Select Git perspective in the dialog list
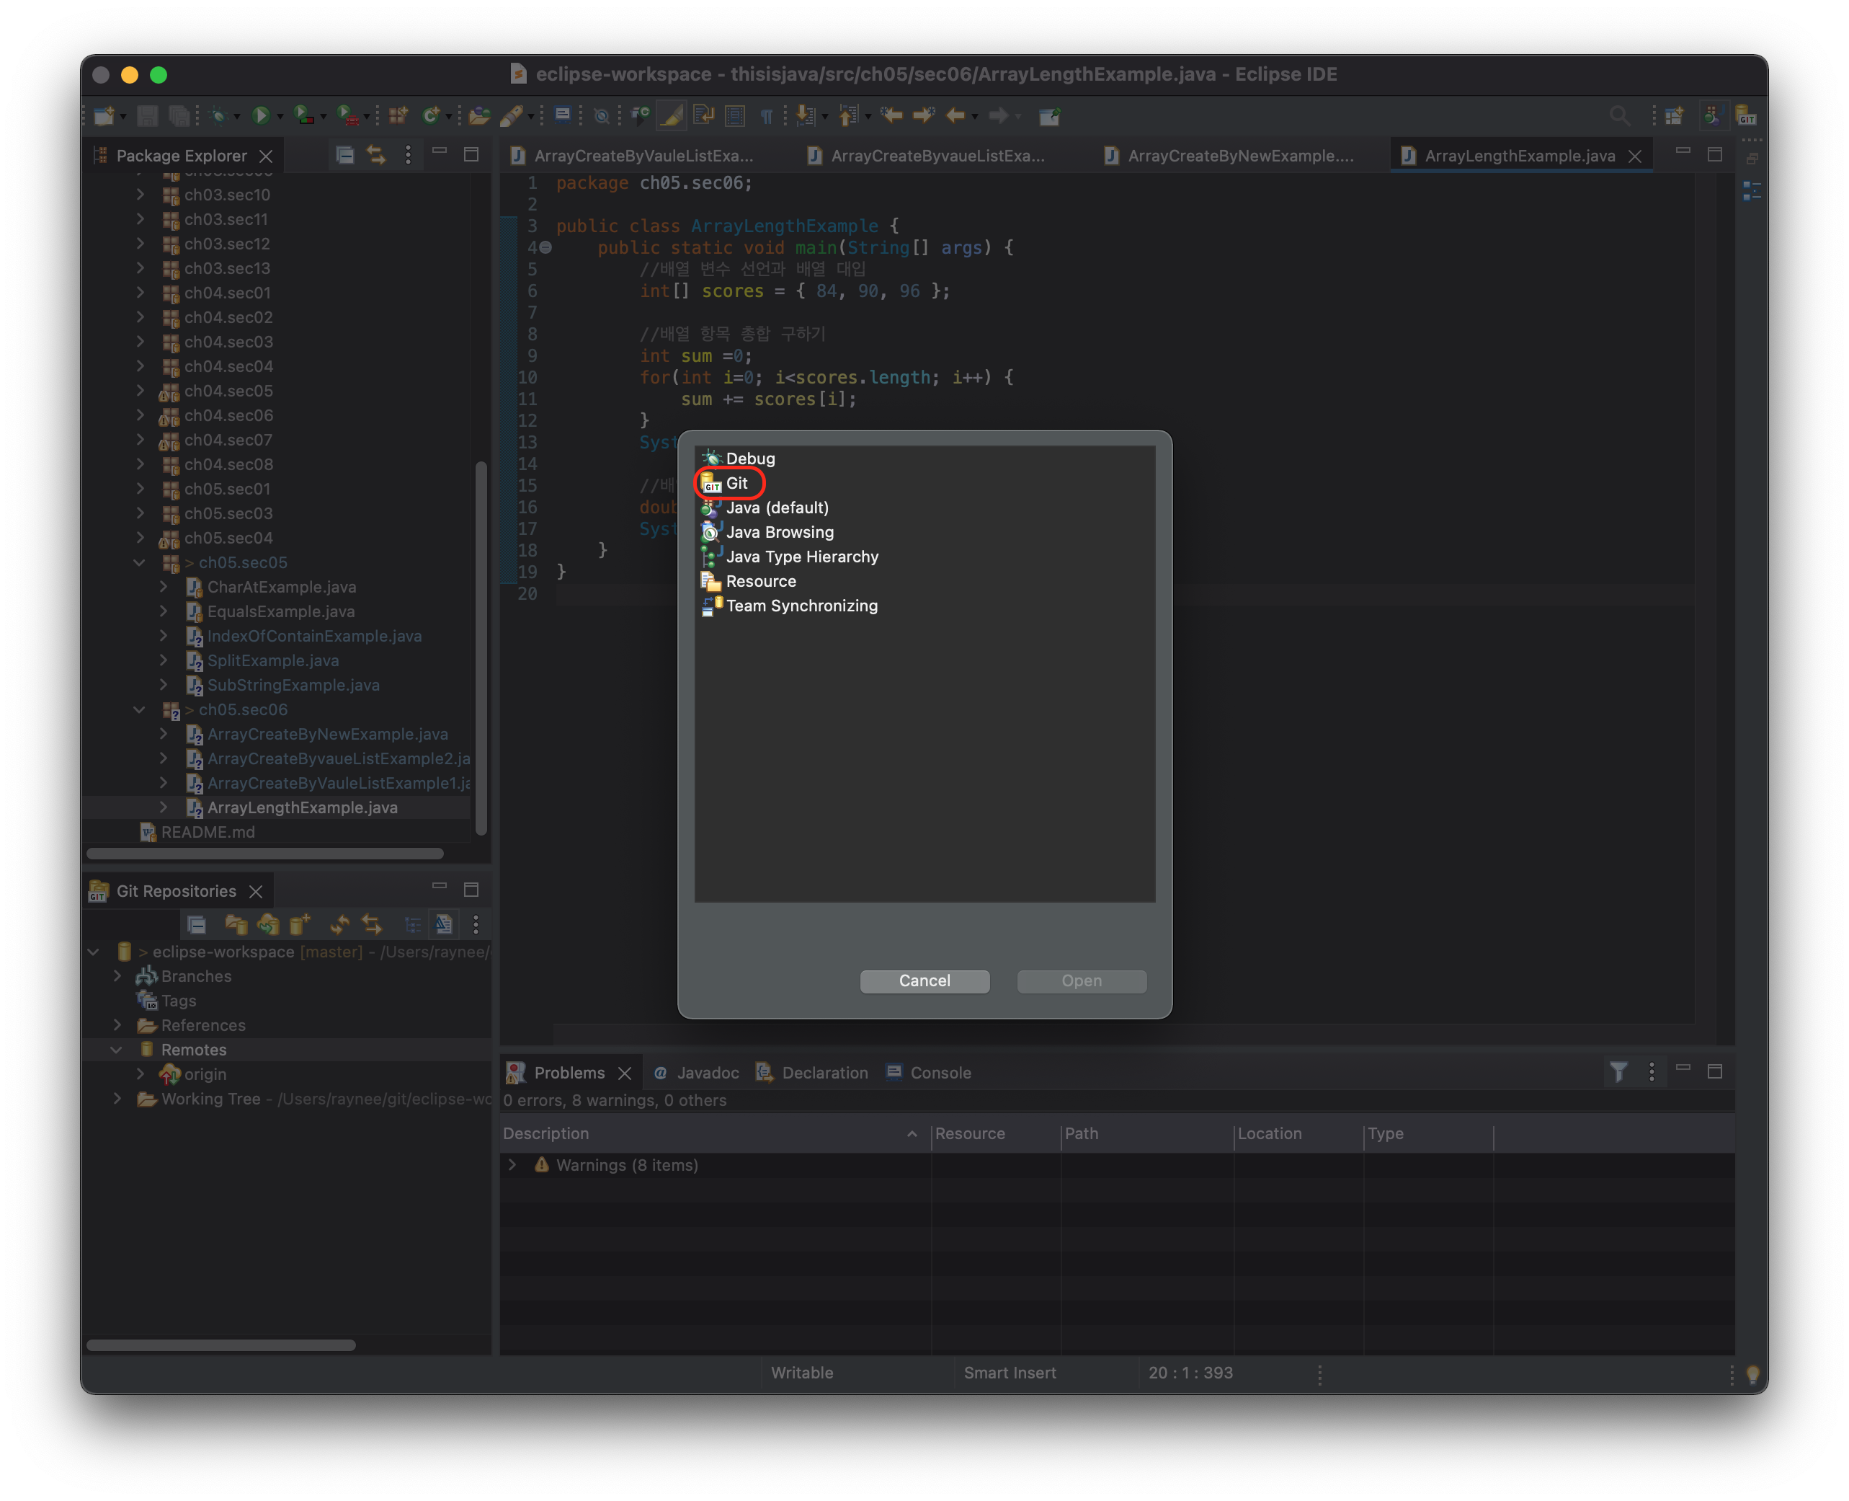This screenshot has height=1501, width=1849. click(736, 483)
